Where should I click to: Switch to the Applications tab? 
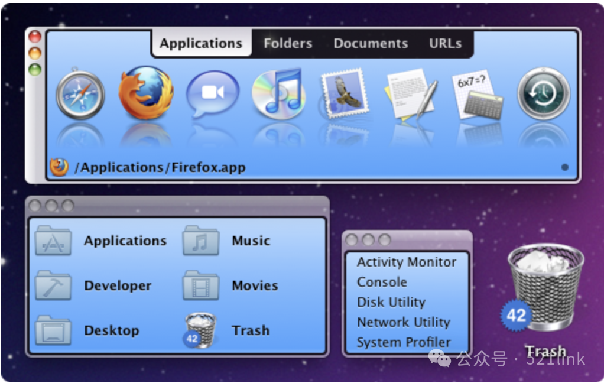(x=201, y=44)
